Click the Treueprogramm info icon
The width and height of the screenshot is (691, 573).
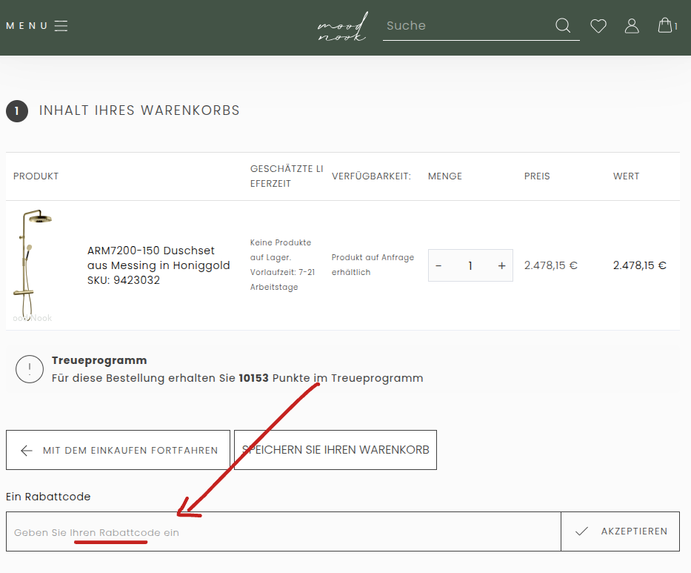coord(30,368)
